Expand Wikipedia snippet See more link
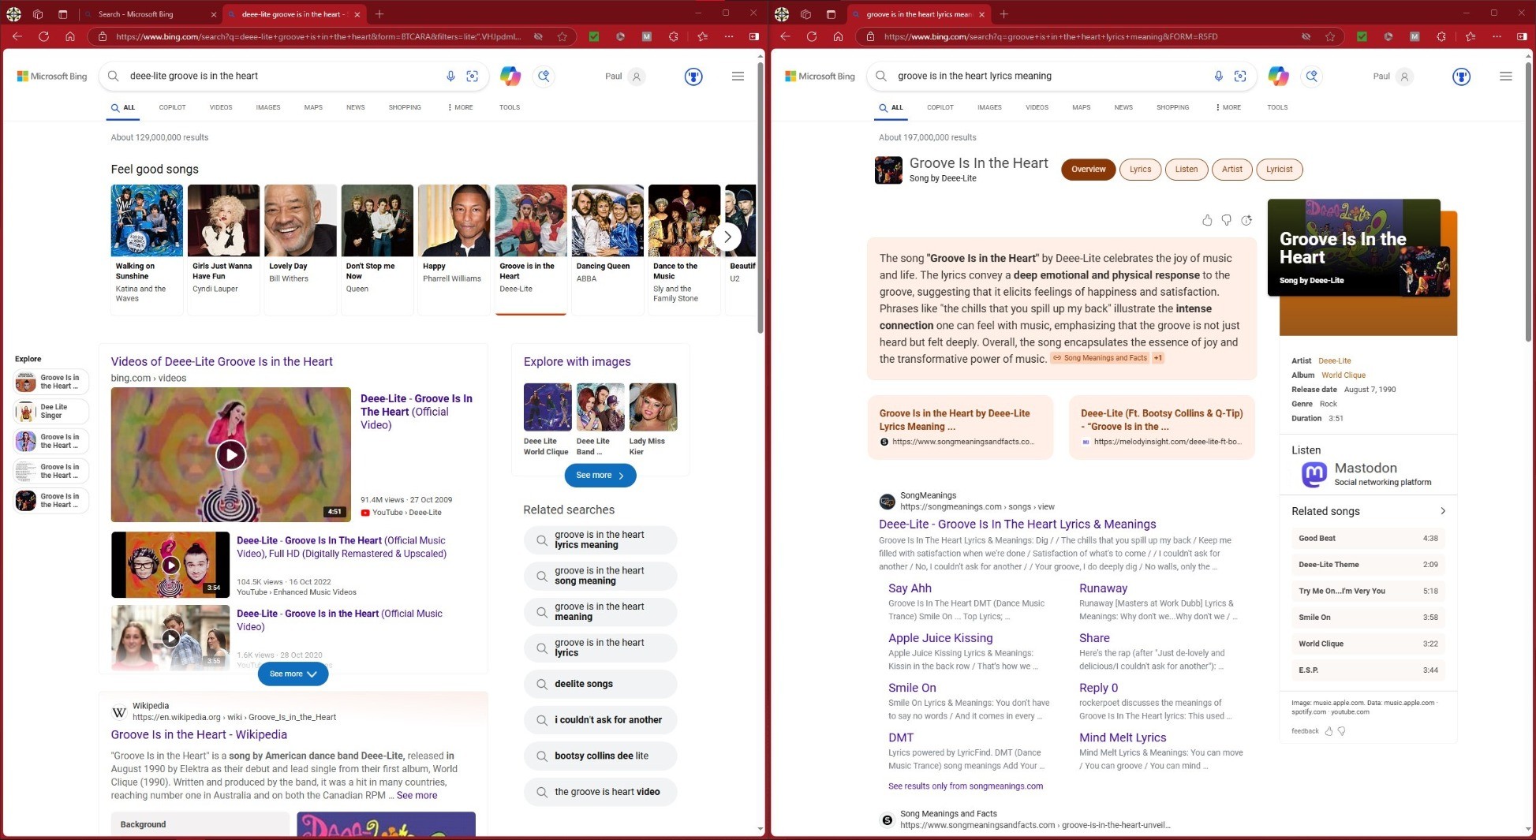This screenshot has height=840, width=1536. click(417, 795)
